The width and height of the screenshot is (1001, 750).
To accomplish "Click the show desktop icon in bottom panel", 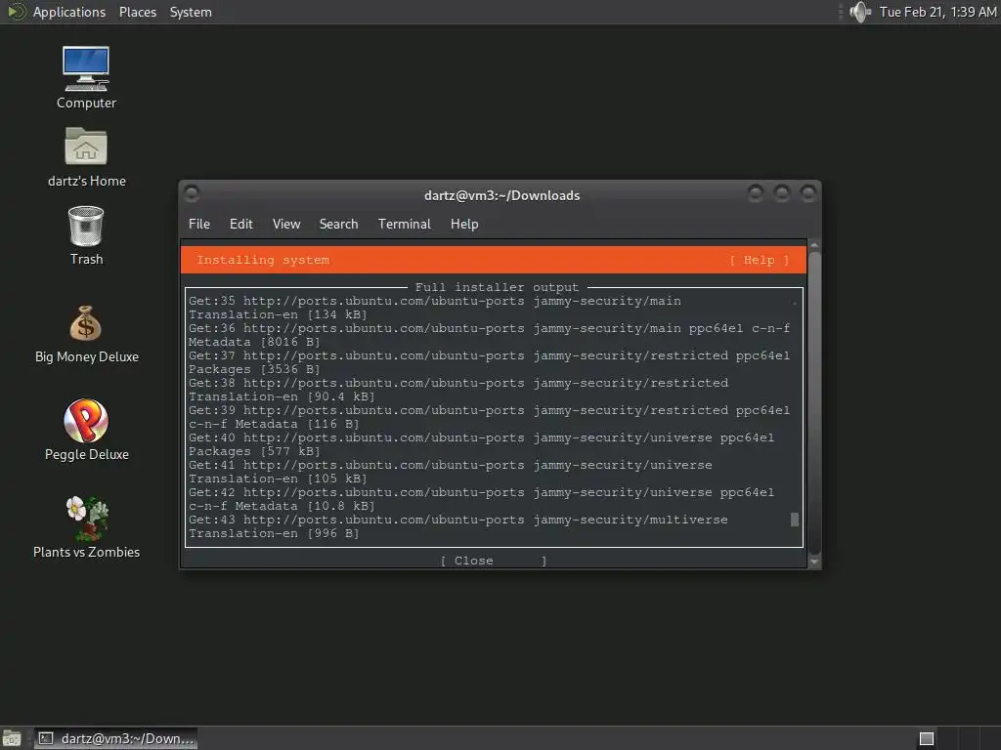I will (x=12, y=738).
